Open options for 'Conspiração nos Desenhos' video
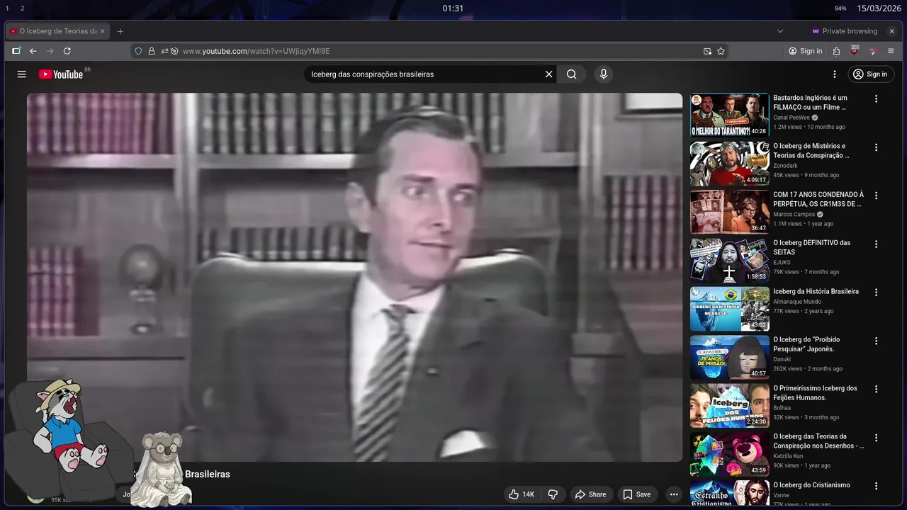This screenshot has width=907, height=510. coord(876,437)
